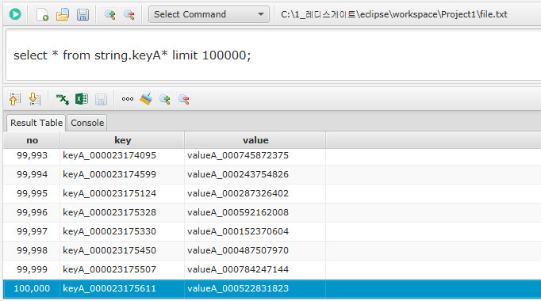541x301 pixels.
Task: Export results to Excel
Action: (82, 99)
